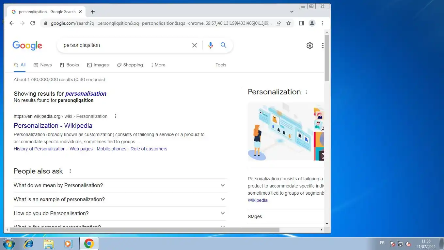Viewport: 444px width, 250px height.
Task: Open the Chrome profile avatar menu
Action: click(312, 23)
